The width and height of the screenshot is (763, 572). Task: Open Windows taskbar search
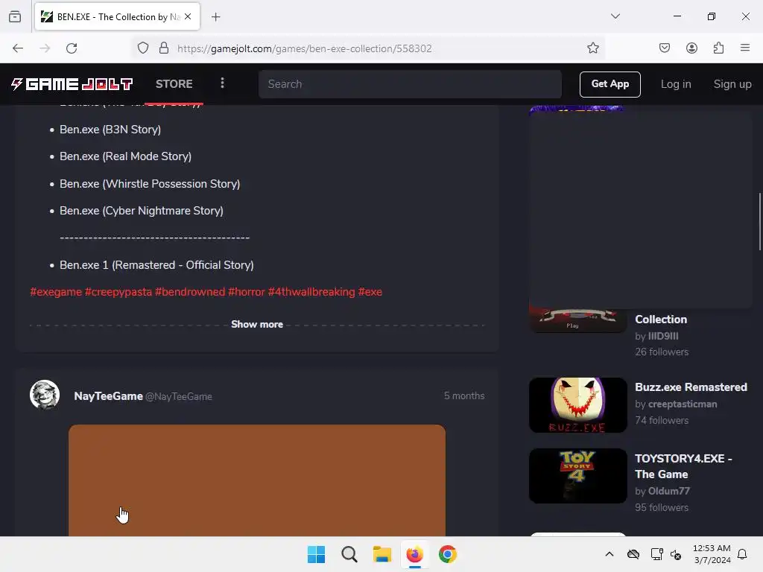coord(349,554)
